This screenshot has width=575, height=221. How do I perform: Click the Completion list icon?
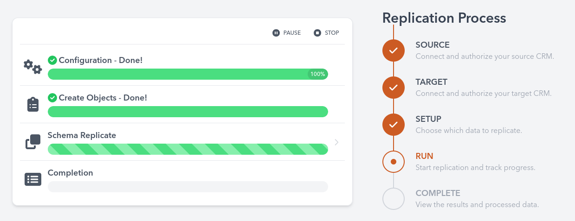point(32,179)
